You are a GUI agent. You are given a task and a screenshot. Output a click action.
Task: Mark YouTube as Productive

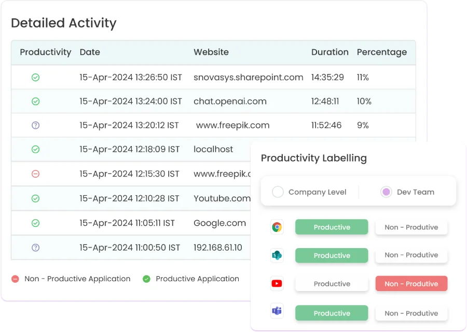tap(332, 283)
